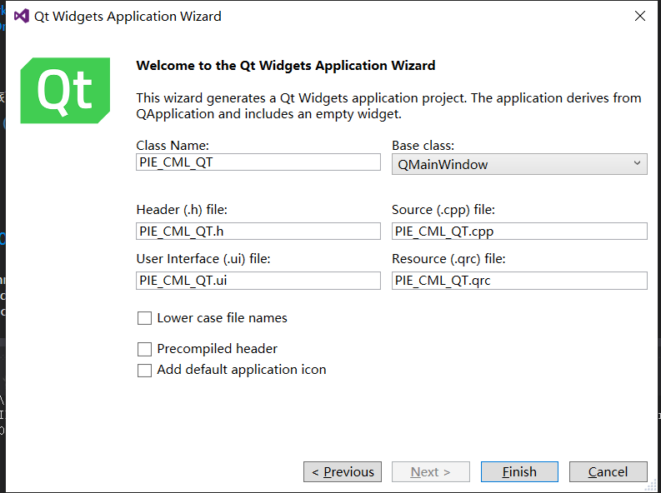Click the wizard description paragraph text
The height and width of the screenshot is (493, 661).
[x=388, y=106]
